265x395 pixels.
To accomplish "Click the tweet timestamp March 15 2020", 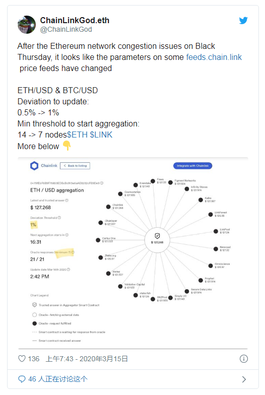I will click(87, 359).
